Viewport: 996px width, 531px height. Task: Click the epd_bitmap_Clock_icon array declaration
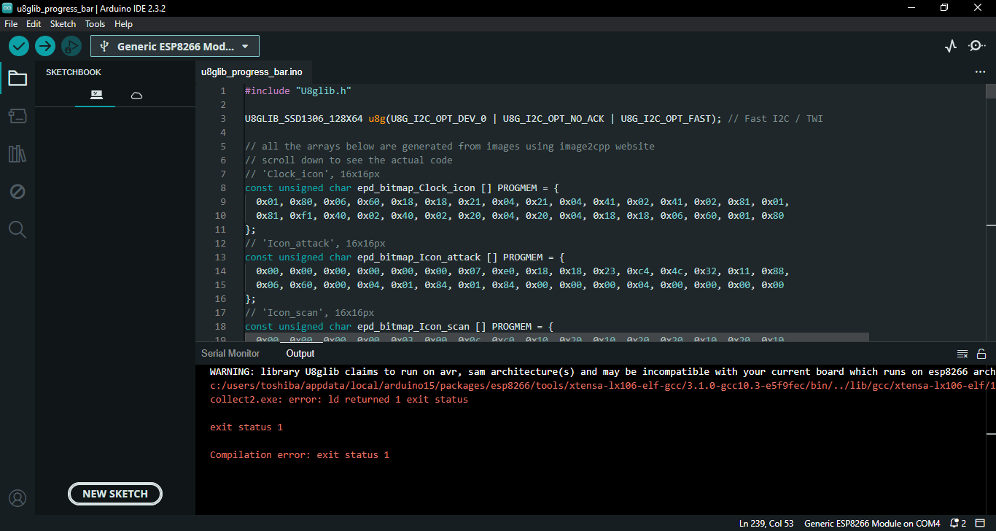pos(402,187)
